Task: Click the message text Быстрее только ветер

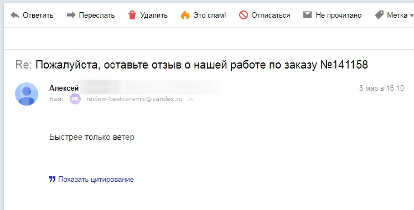Action: 92,137
